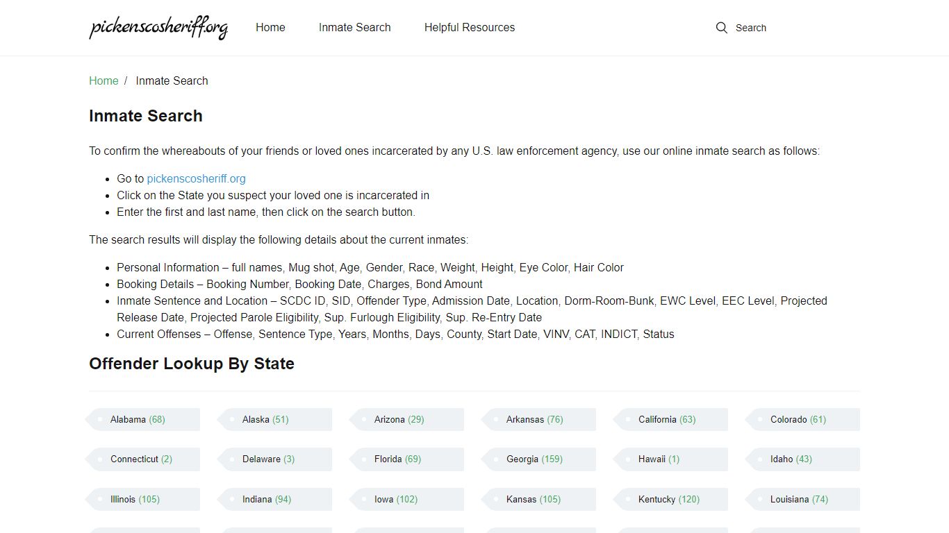
Task: Click the Booking Details bullet line
Action: coord(299,284)
